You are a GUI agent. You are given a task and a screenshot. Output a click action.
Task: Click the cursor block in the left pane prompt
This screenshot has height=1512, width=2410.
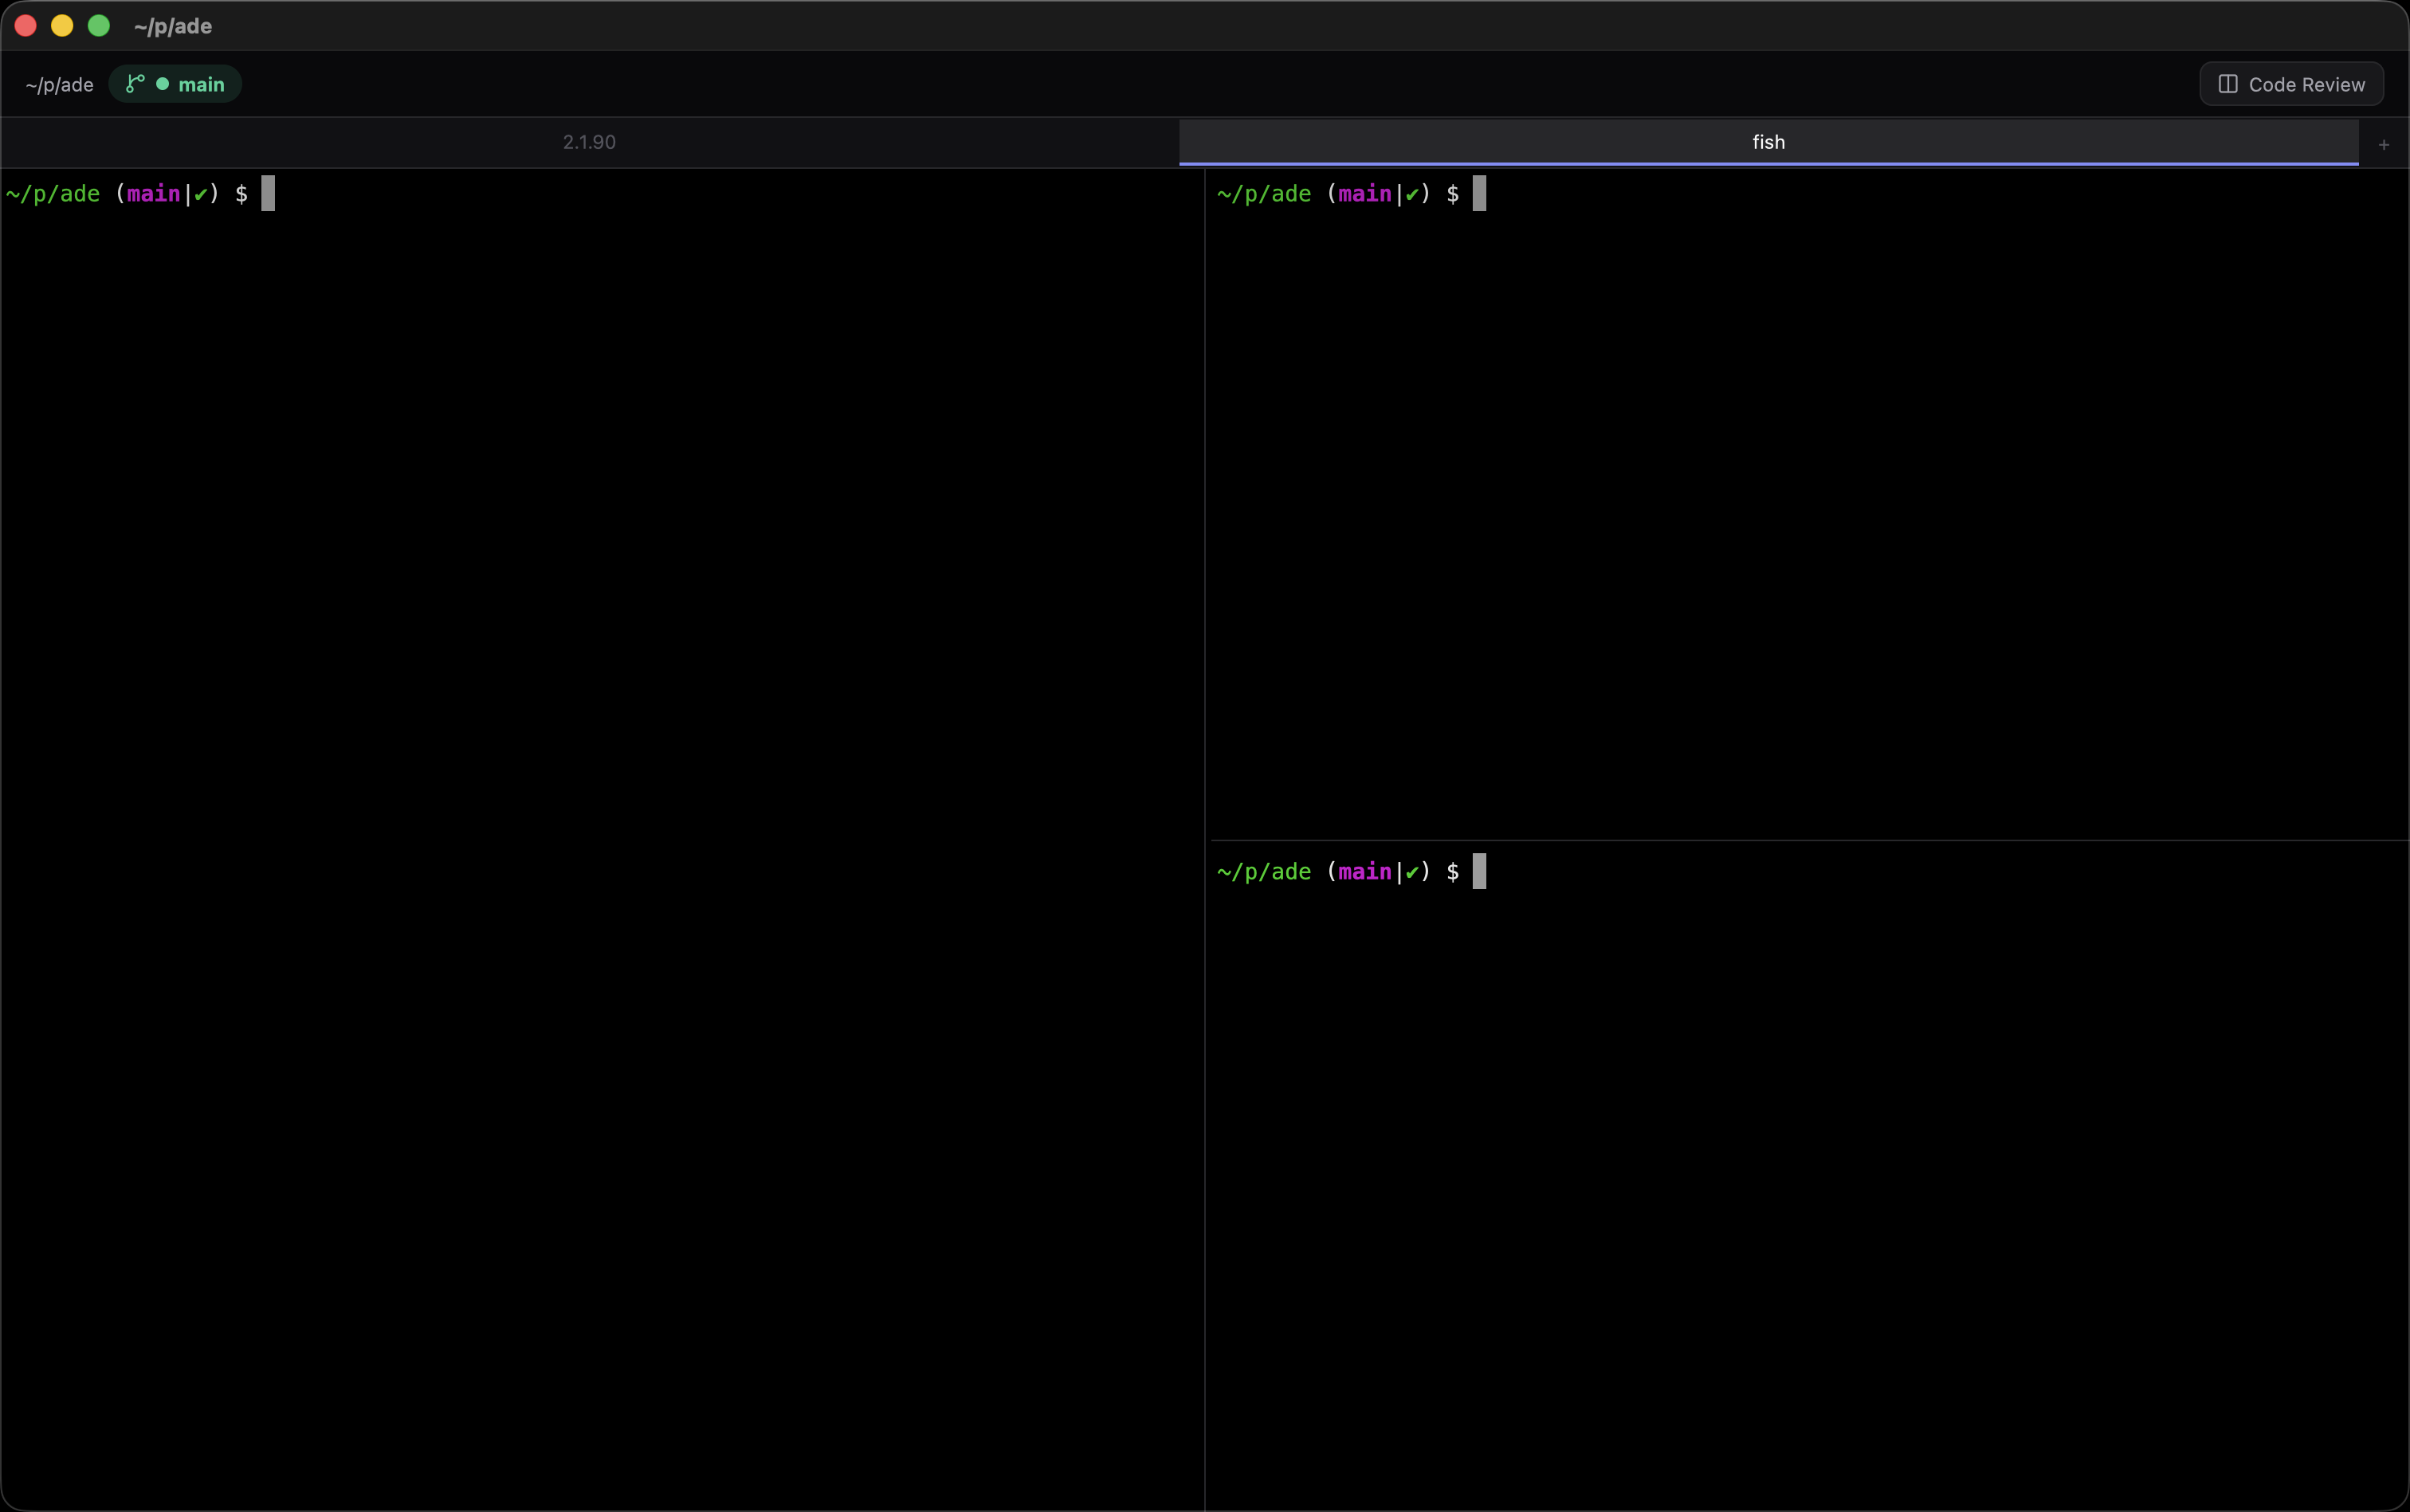coord(268,193)
